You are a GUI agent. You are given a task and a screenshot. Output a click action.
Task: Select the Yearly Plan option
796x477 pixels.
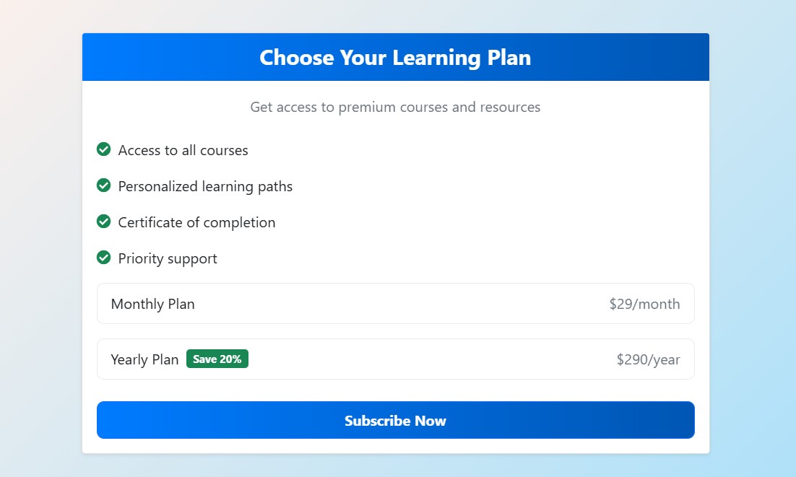pyautogui.click(x=396, y=359)
